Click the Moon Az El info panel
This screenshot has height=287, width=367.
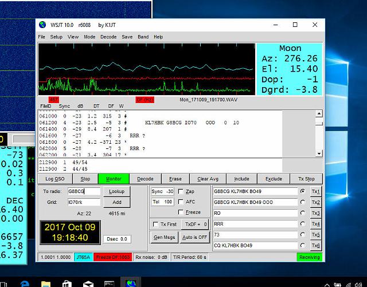pos(289,69)
